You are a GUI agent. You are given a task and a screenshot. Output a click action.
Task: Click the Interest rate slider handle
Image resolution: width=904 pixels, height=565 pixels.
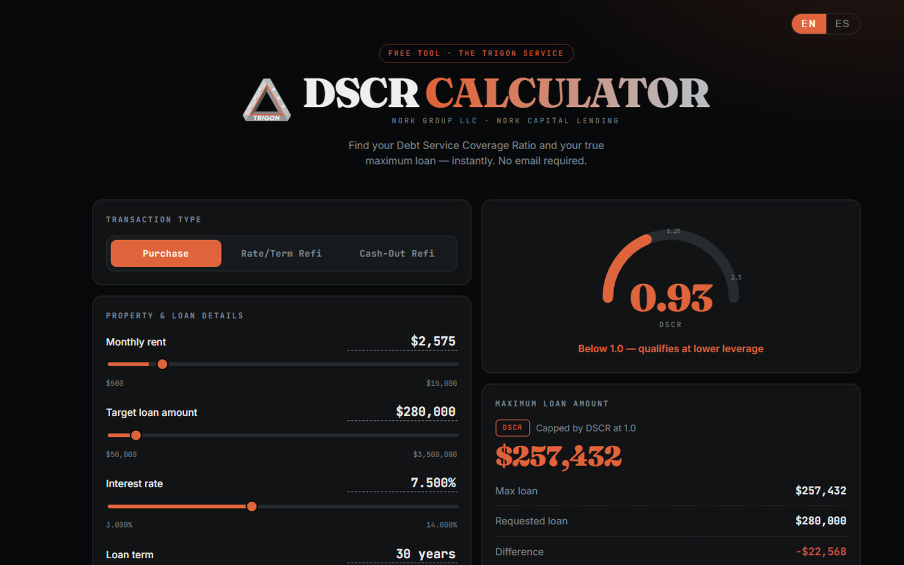click(252, 506)
